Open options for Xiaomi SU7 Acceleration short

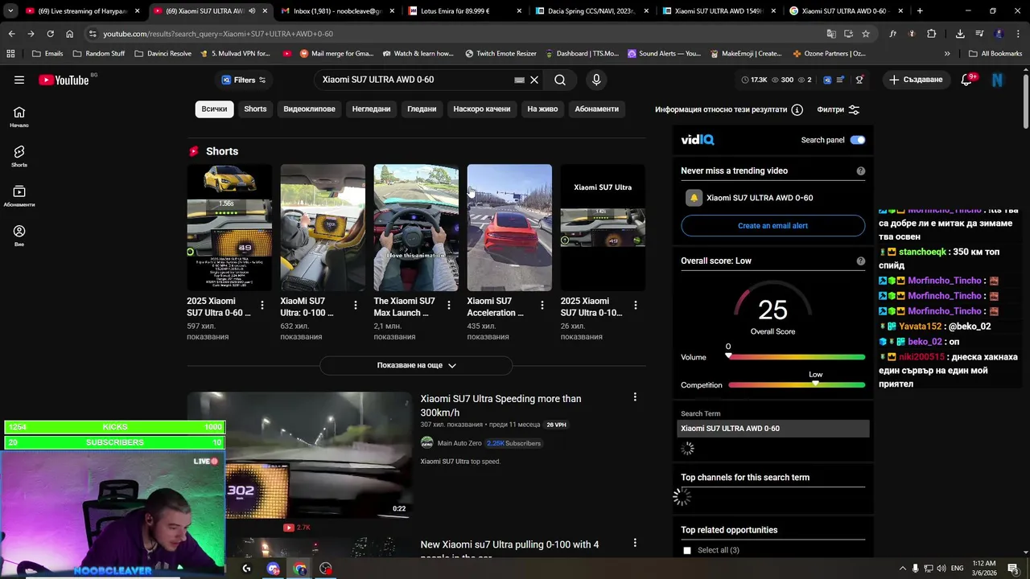(x=542, y=306)
